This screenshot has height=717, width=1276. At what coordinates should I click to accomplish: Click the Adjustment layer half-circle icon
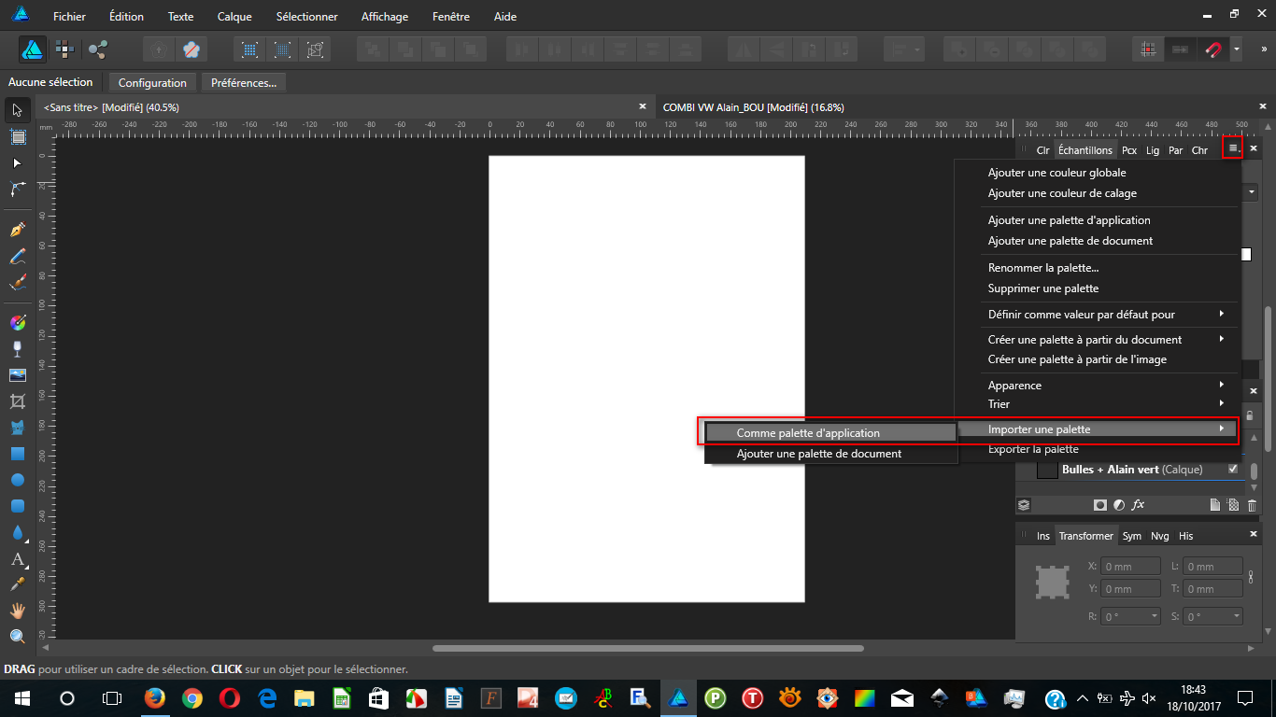(1119, 505)
